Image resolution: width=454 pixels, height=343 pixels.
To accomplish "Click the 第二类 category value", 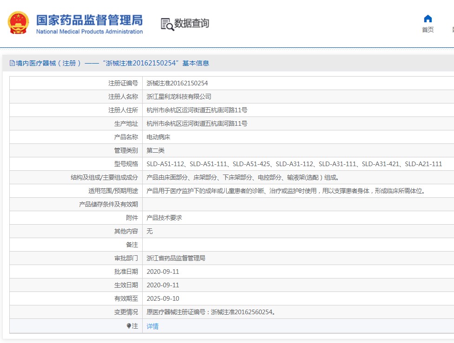I will (x=156, y=150).
